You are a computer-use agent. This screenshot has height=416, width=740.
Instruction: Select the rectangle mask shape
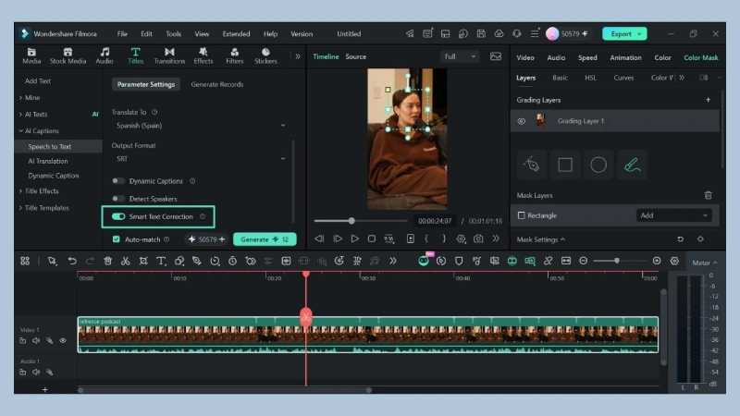(565, 165)
